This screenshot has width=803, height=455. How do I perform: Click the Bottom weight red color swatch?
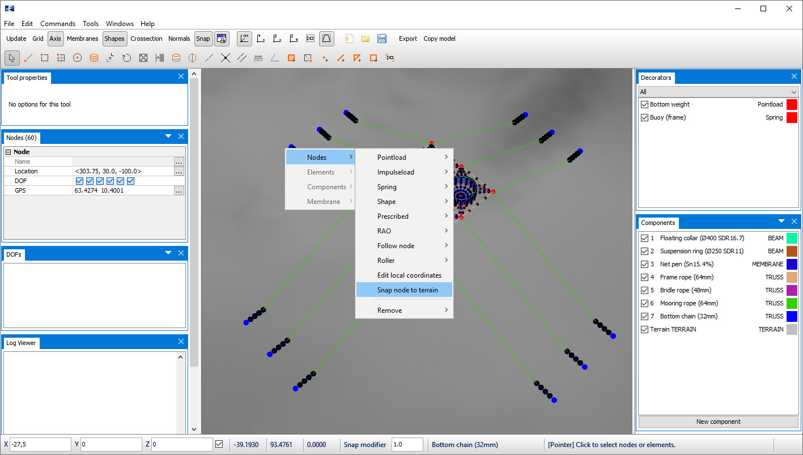click(792, 104)
